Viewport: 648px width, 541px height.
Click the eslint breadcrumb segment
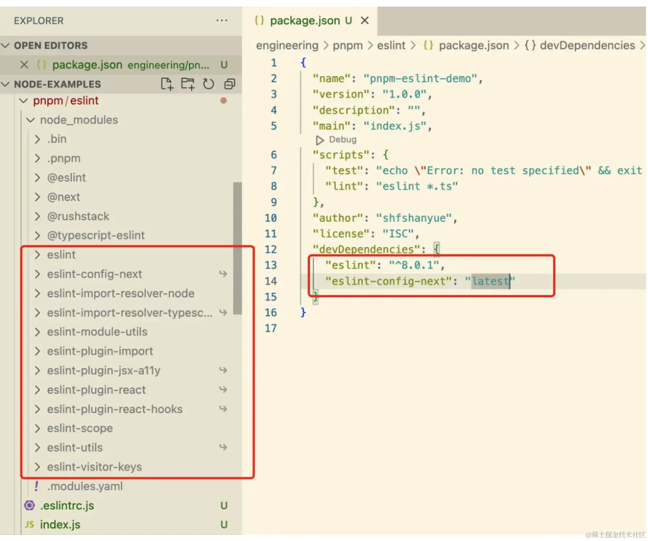click(391, 45)
